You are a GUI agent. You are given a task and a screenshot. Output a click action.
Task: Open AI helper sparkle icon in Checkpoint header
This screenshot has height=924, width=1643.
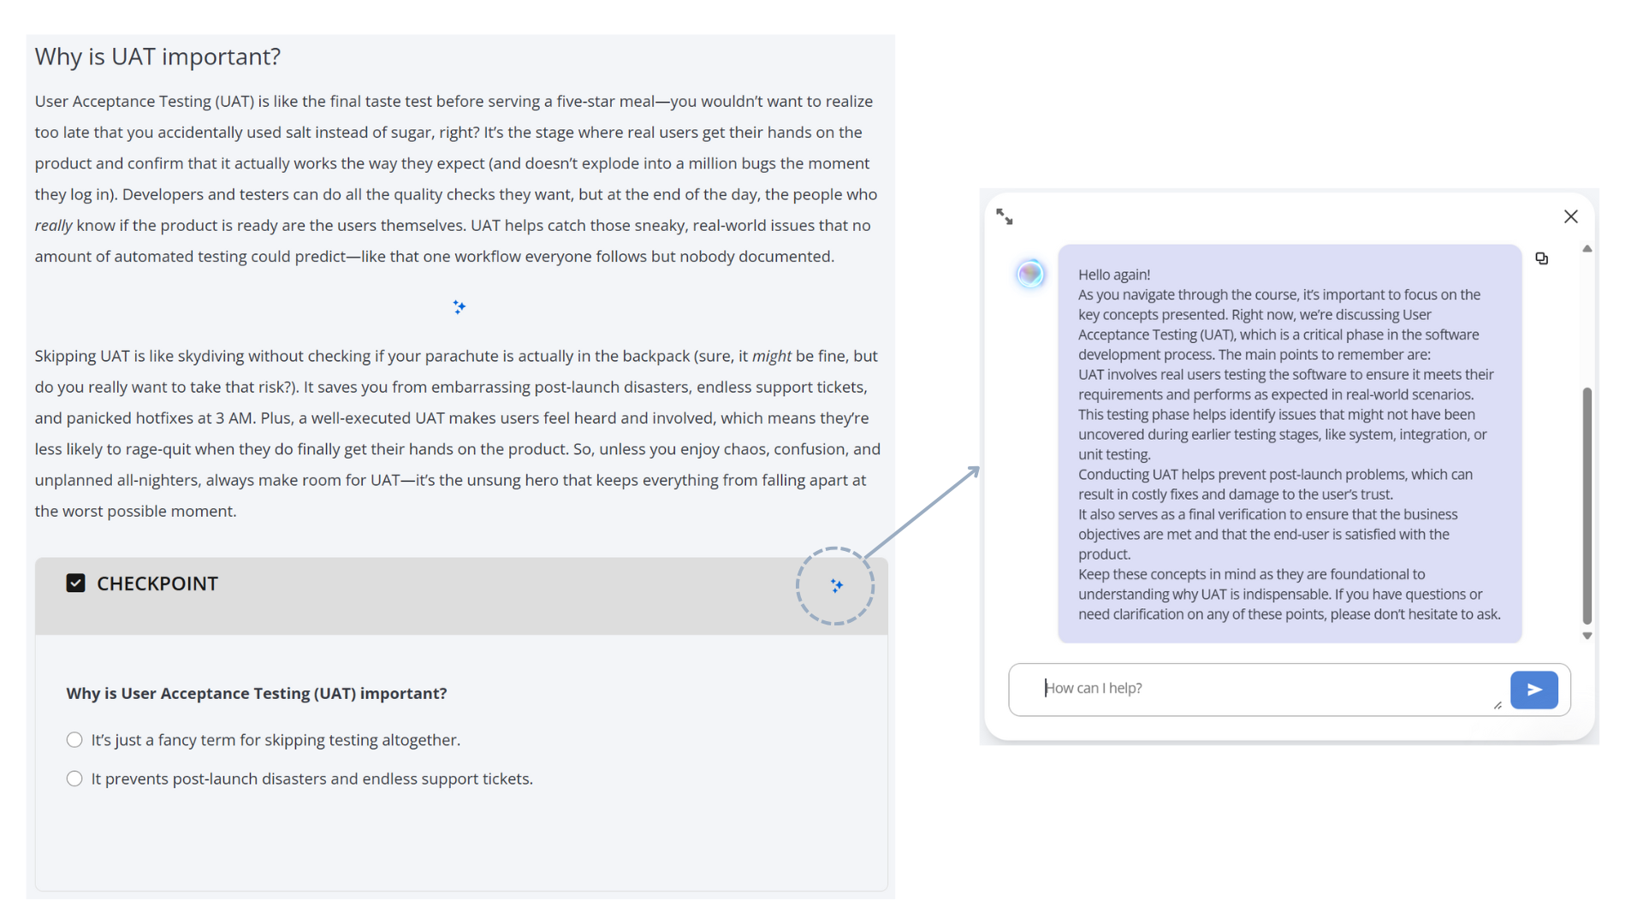[x=836, y=586]
